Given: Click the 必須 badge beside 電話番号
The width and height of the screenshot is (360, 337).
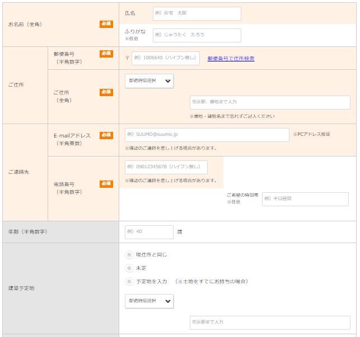Looking at the screenshot, I should coord(106,183).
